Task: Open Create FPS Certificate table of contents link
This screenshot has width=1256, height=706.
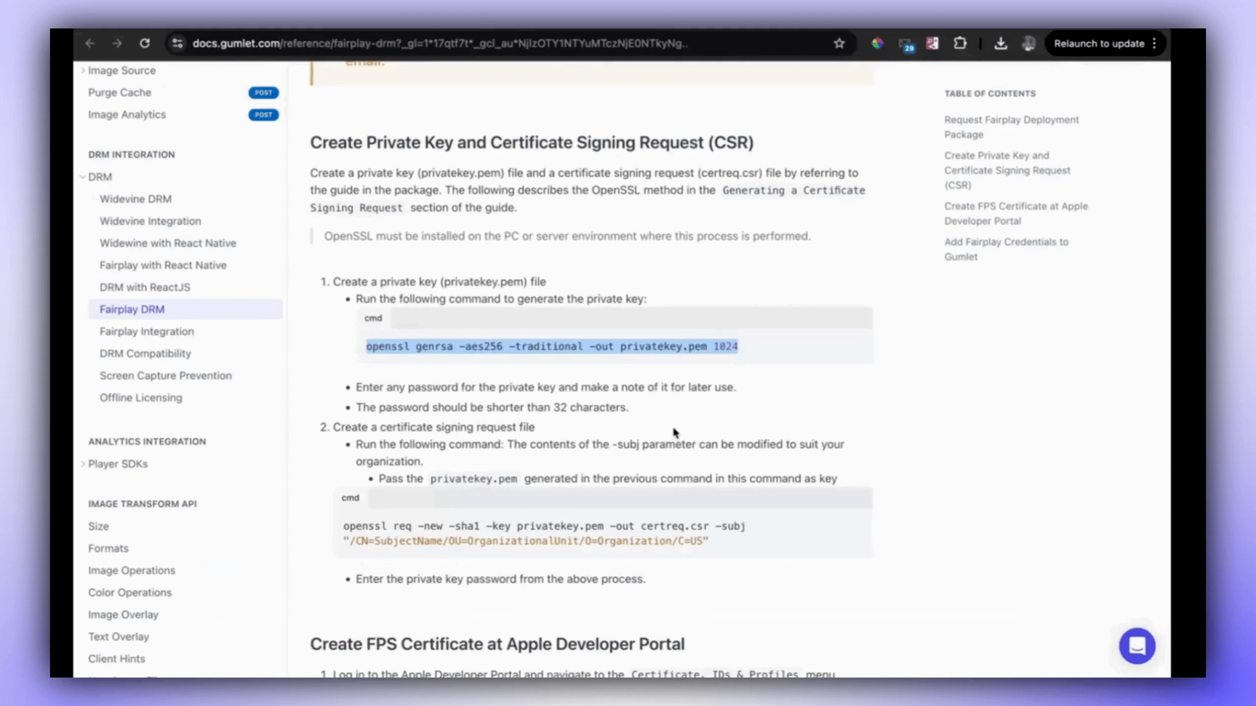Action: click(x=1016, y=213)
